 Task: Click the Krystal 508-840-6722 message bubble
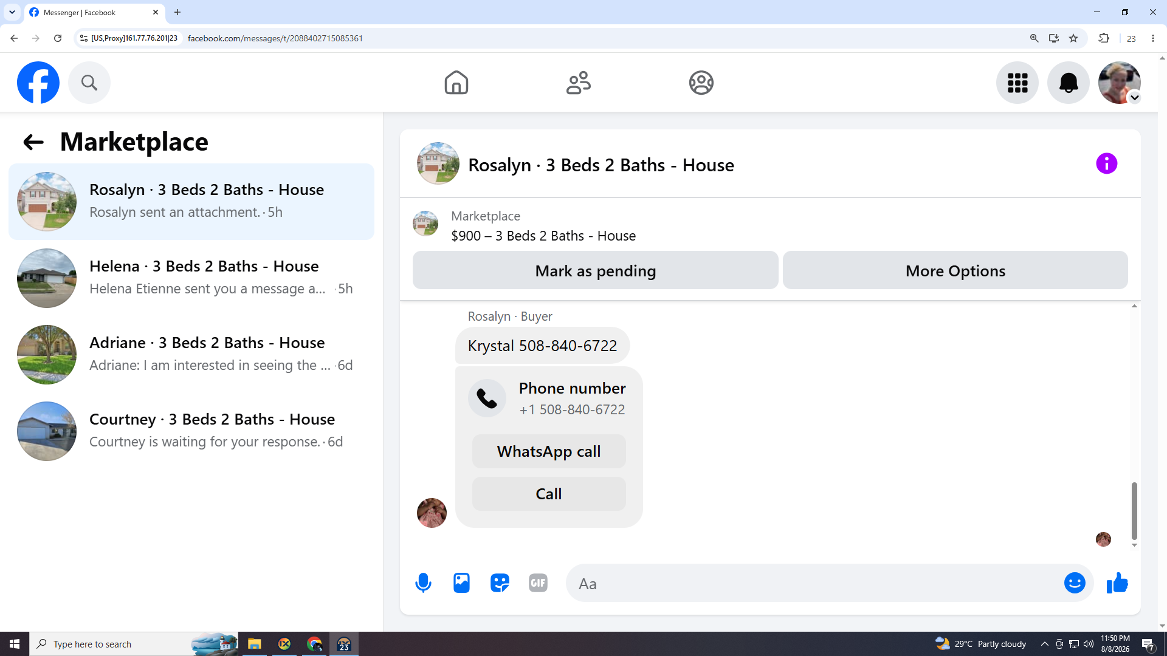[x=542, y=346]
